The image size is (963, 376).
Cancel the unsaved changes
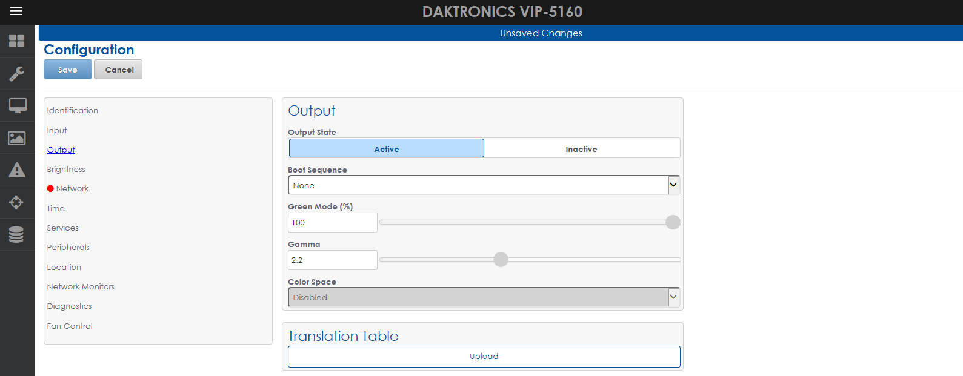pos(119,70)
